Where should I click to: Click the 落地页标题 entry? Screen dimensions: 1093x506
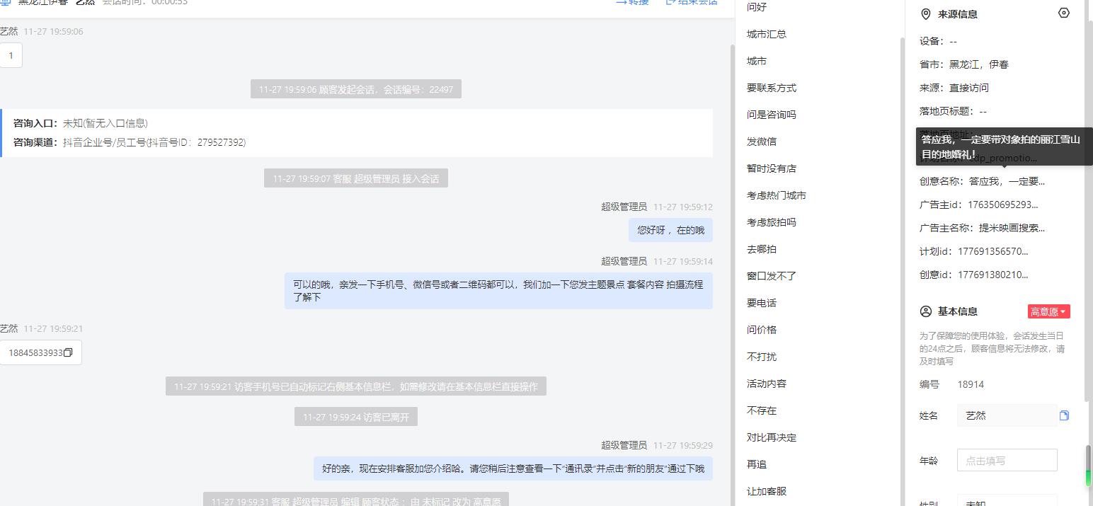(953, 111)
